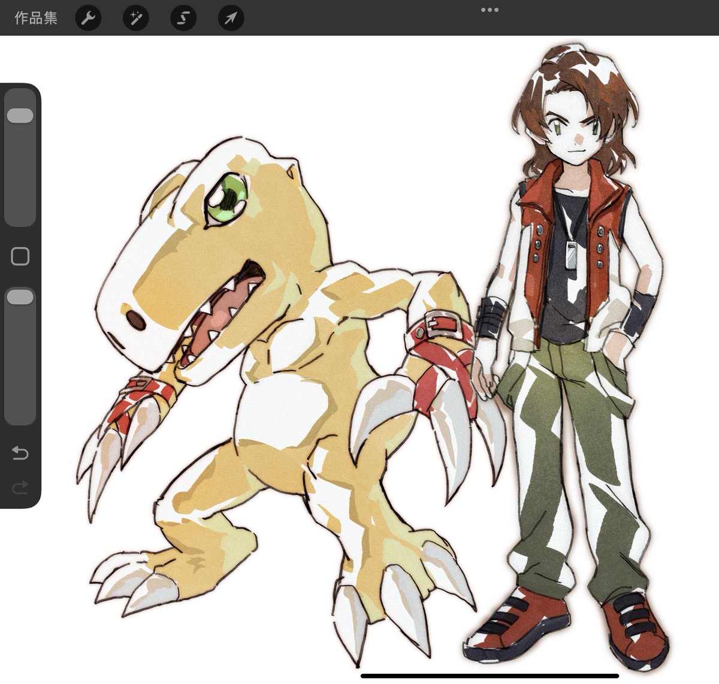Open the Adjustments magic wand menu
This screenshot has width=719, height=684.
(x=135, y=19)
